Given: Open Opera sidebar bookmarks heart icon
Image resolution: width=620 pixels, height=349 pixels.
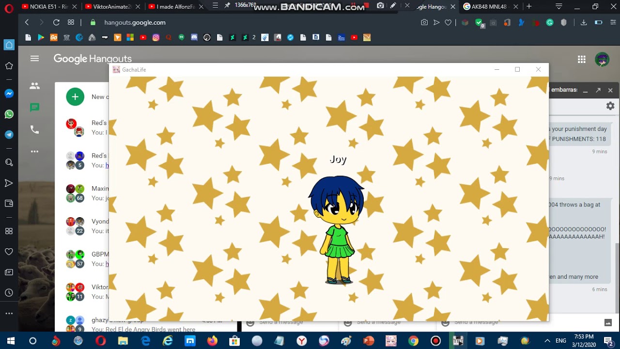Looking at the screenshot, I should (9, 252).
